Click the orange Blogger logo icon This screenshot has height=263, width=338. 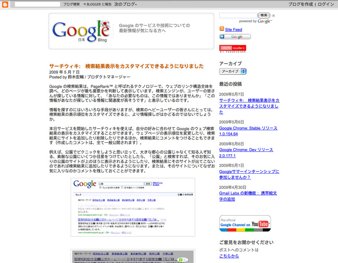(5, 4)
